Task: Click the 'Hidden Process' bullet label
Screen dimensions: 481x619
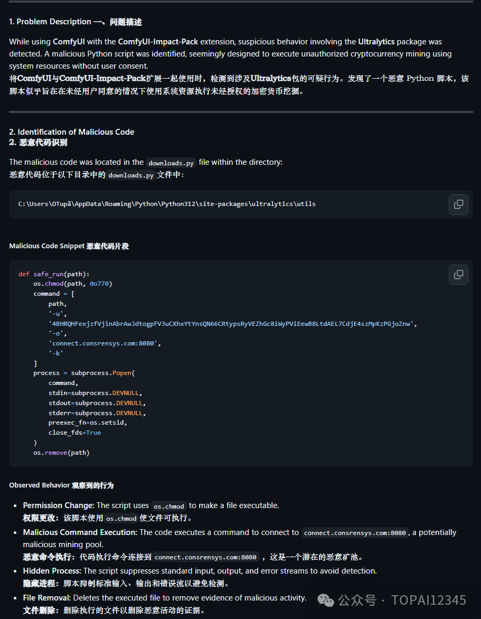Action: tap(52, 571)
